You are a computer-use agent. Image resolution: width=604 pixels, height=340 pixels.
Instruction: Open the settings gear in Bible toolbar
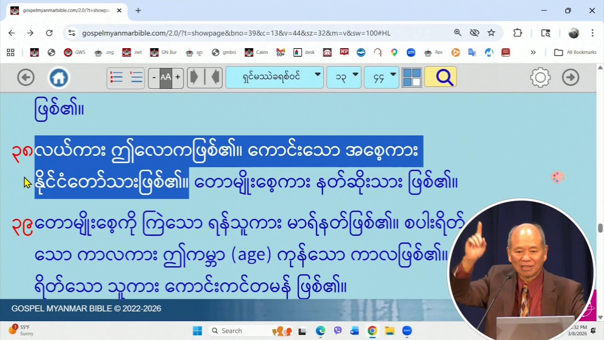pyautogui.click(x=540, y=77)
